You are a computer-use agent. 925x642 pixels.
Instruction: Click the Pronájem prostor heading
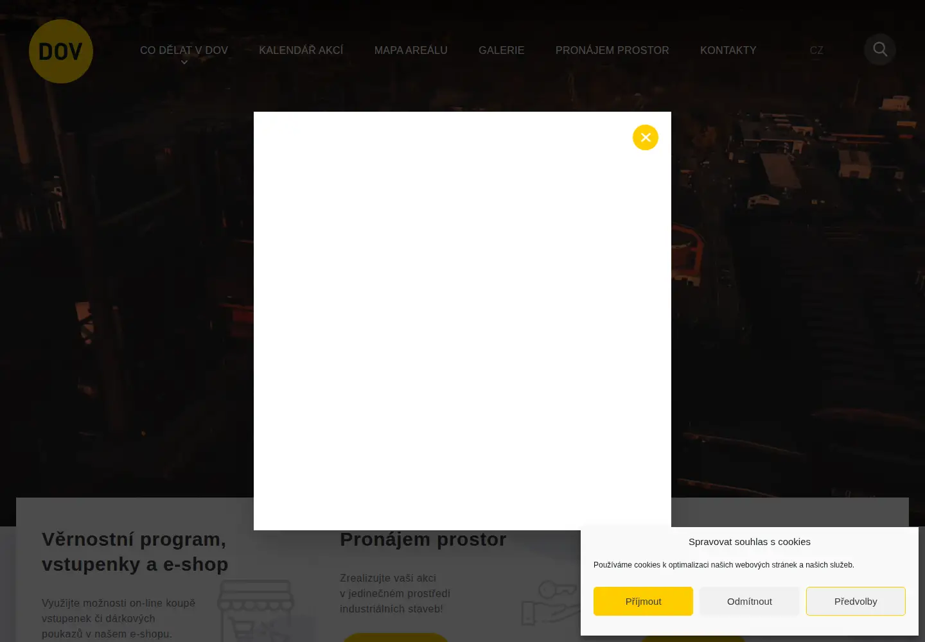click(423, 539)
